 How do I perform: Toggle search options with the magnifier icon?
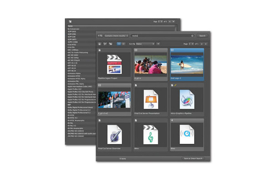(x=100, y=36)
